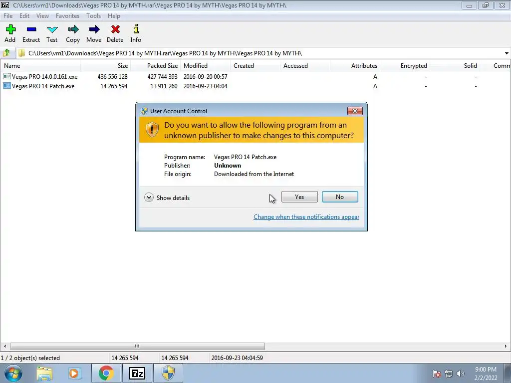Click the scrollbar right arrow
The height and width of the screenshot is (383, 511).
tap(506, 346)
